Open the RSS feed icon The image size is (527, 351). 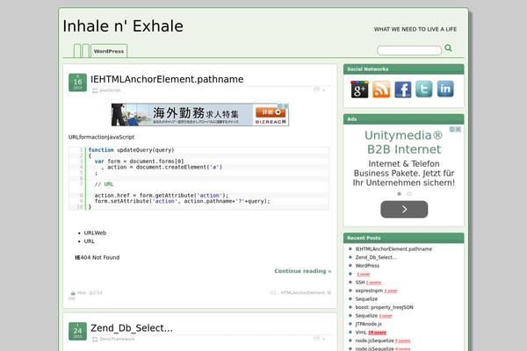(x=381, y=89)
